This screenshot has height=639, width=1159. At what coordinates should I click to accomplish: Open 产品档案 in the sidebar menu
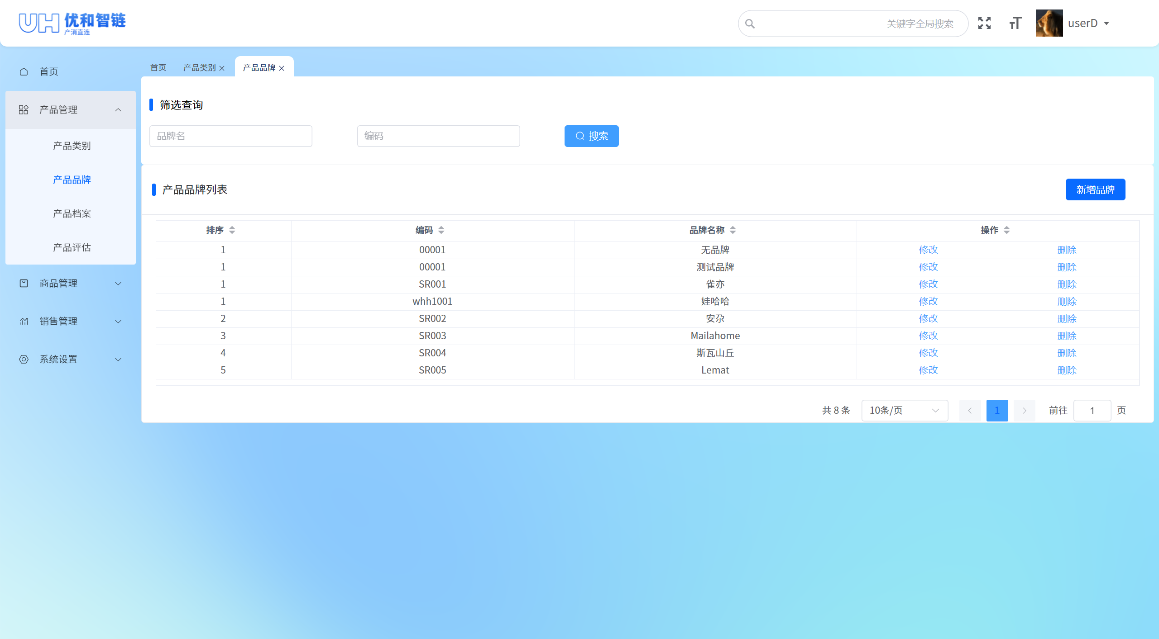point(72,213)
